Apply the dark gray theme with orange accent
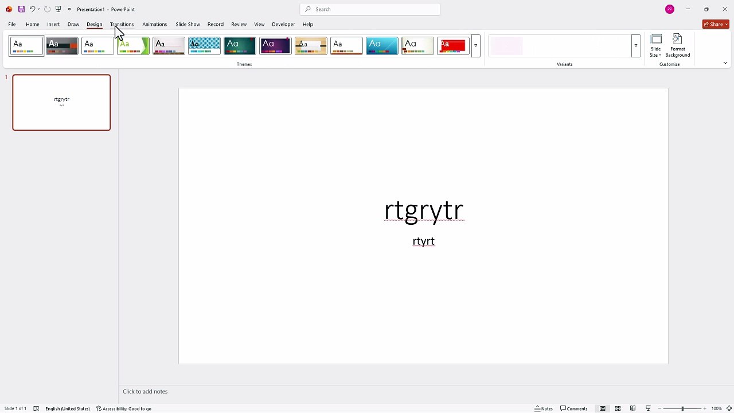The width and height of the screenshot is (734, 413). click(x=62, y=46)
